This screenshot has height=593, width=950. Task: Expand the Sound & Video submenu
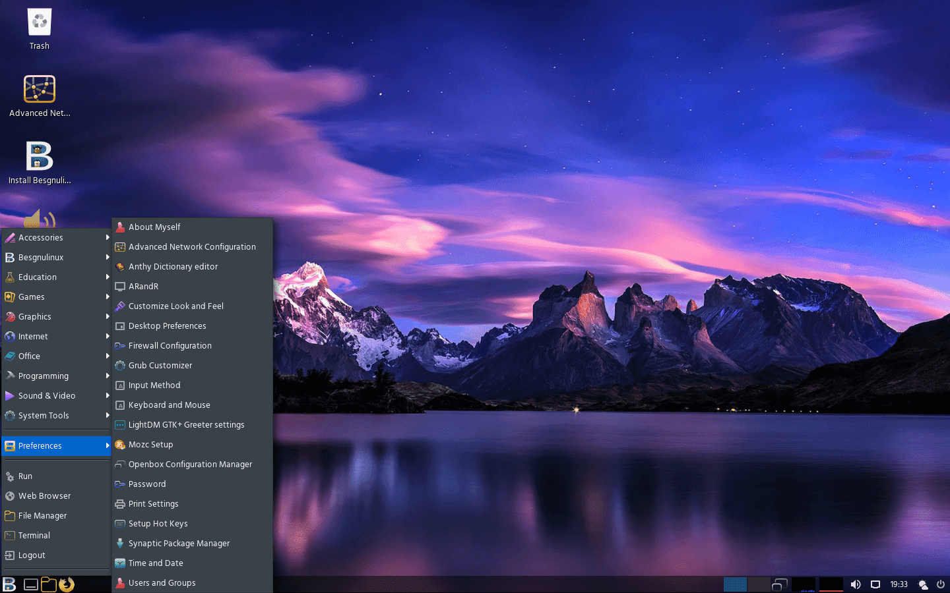coord(57,396)
